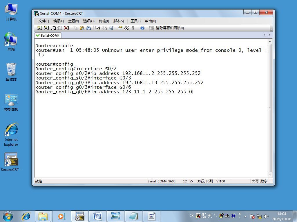Switch to the Word taskbar button
This screenshot has width=297, height=222.
[x=98, y=216]
